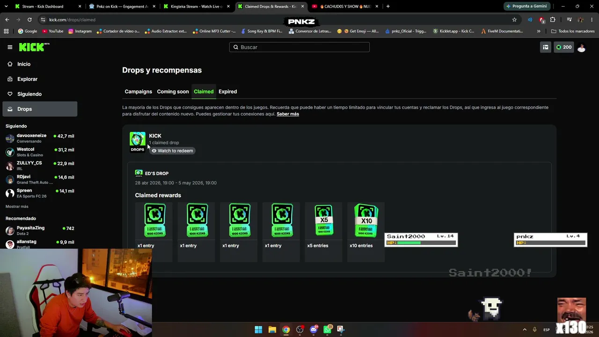This screenshot has height=337, width=599.
Task: Click the green KICK logo
Action: (34, 47)
